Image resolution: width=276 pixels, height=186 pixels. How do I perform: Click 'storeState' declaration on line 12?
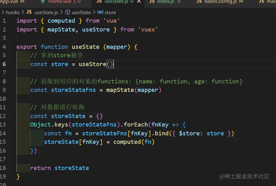(68, 116)
